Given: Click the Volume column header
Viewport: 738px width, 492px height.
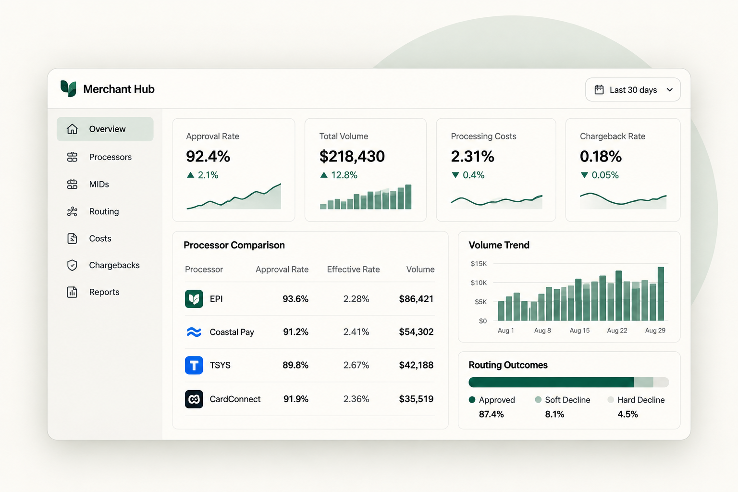Looking at the screenshot, I should [x=420, y=270].
